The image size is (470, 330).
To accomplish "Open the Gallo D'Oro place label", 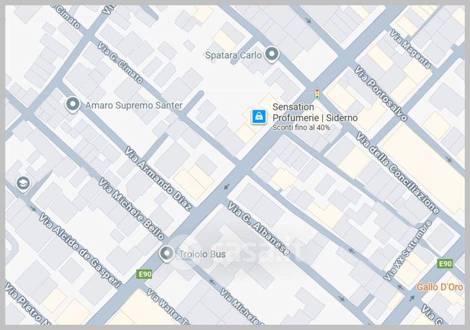I will pos(439,287).
